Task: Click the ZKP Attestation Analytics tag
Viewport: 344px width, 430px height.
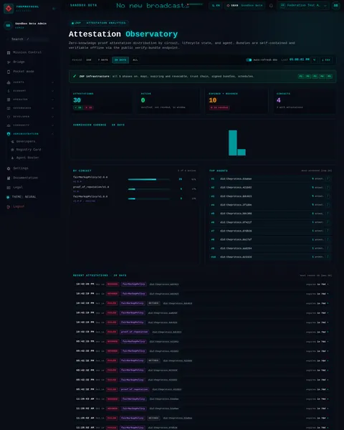Action: tap(99, 23)
